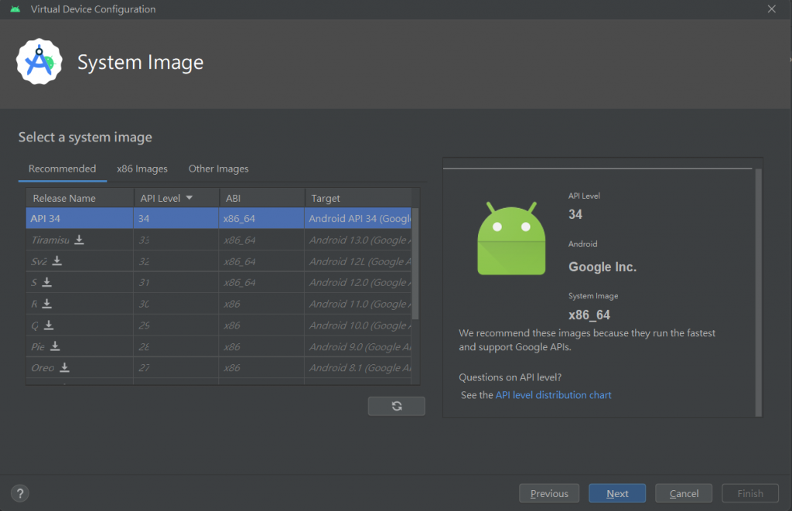Click the Android Studio logo in header
The image size is (792, 511).
39,62
